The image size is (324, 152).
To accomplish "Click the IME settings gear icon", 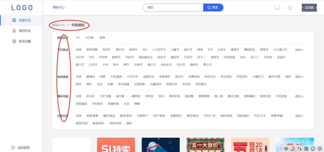I will click(320, 148).
